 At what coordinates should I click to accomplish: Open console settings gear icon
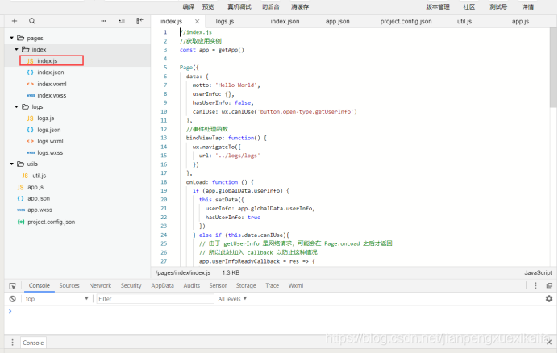tap(549, 298)
